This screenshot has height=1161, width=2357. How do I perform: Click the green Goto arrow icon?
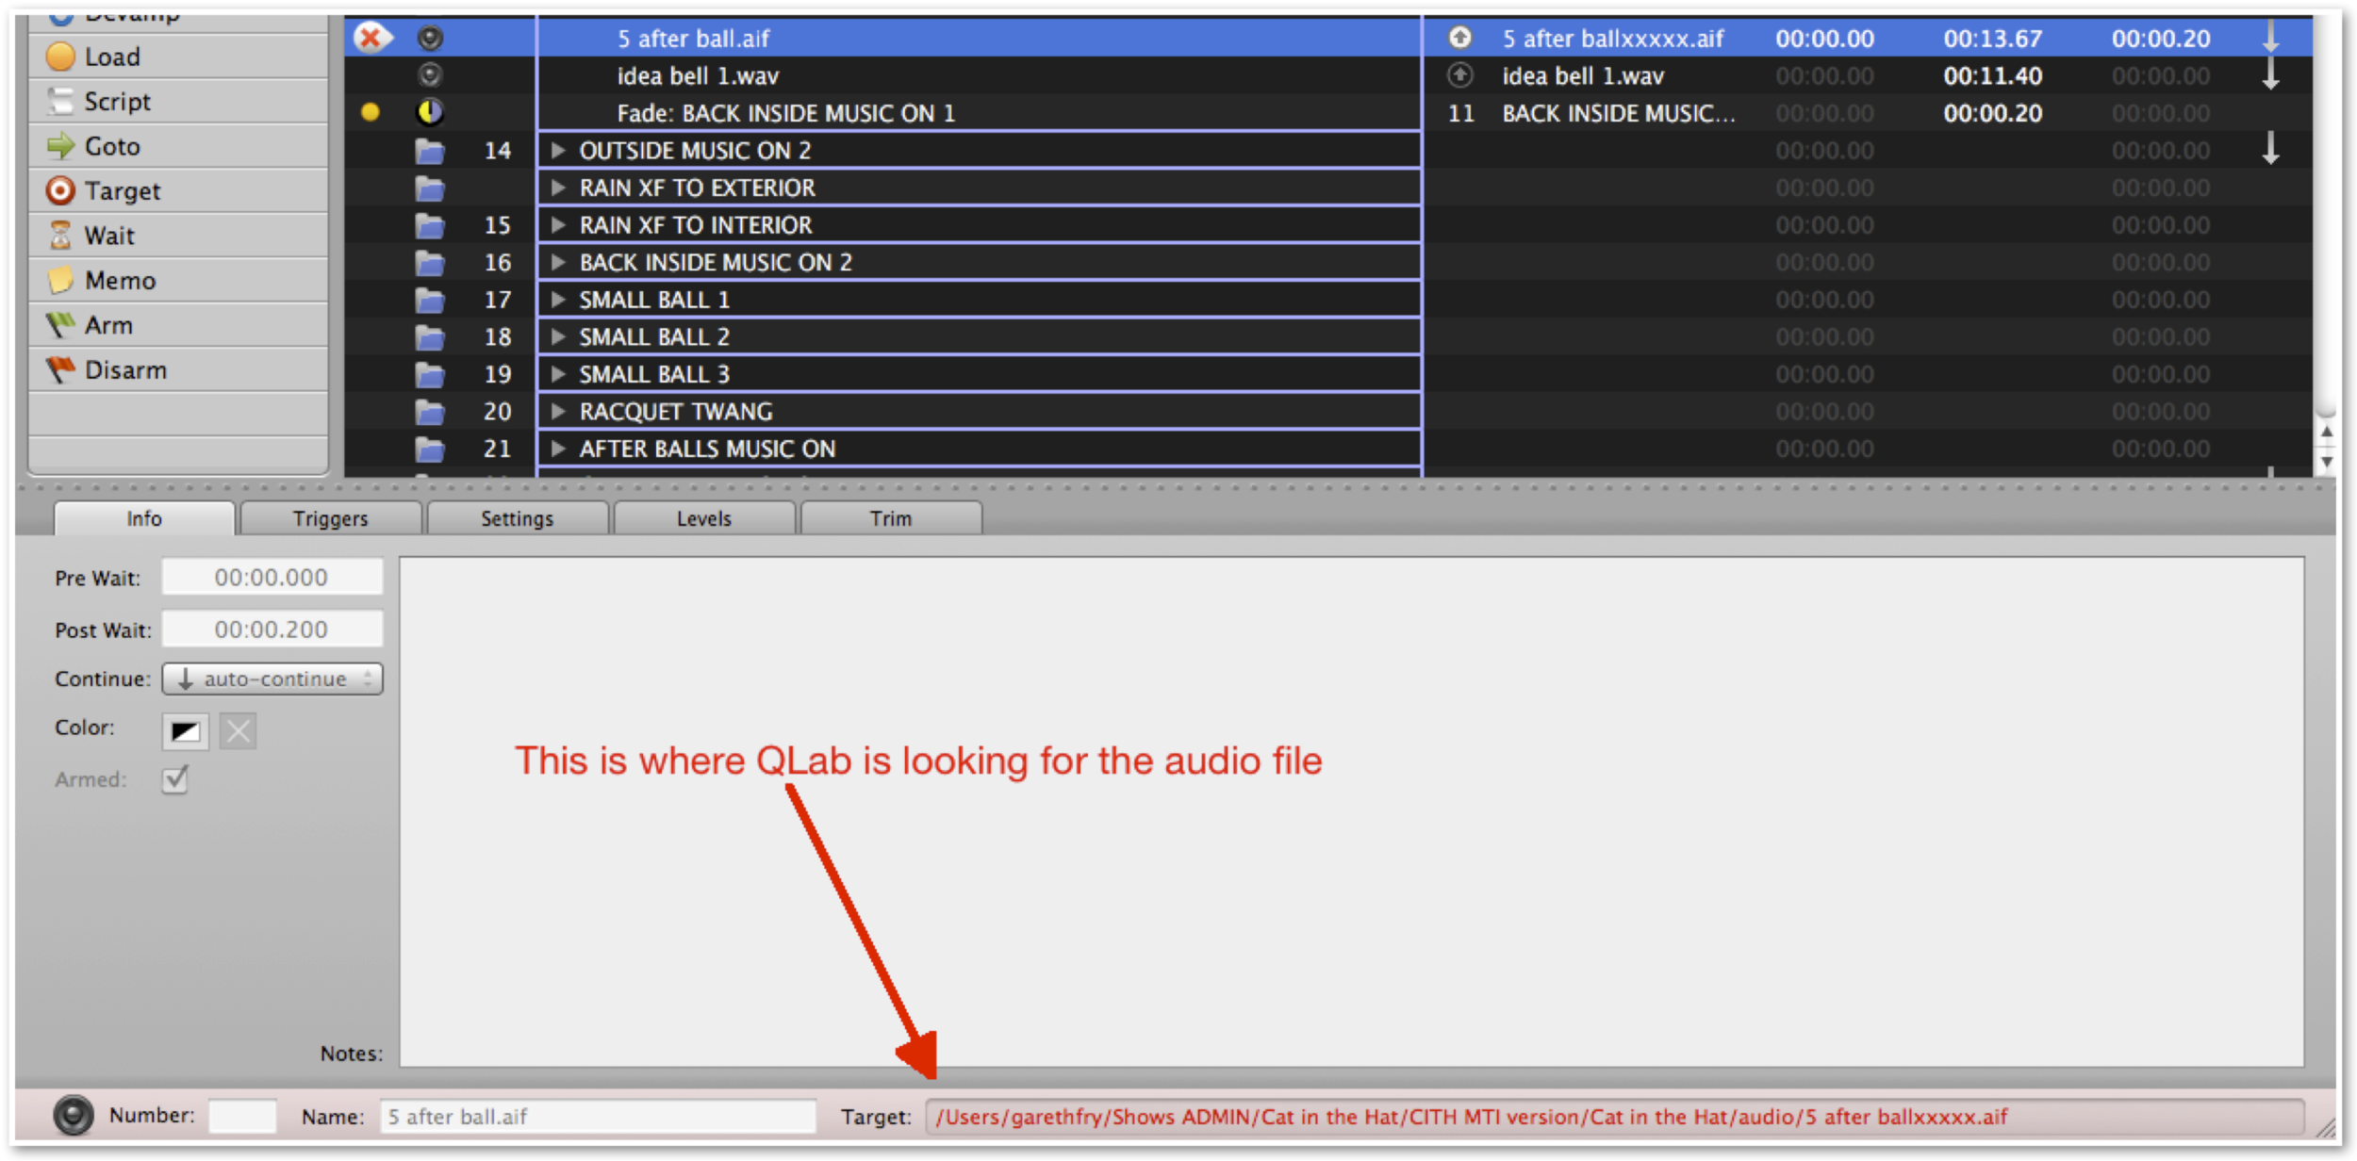(x=60, y=146)
